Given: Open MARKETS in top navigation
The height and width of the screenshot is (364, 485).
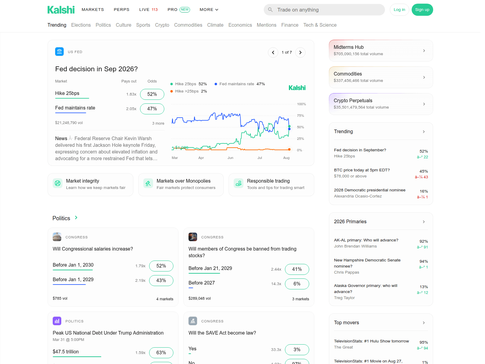Looking at the screenshot, I should pyautogui.click(x=93, y=10).
